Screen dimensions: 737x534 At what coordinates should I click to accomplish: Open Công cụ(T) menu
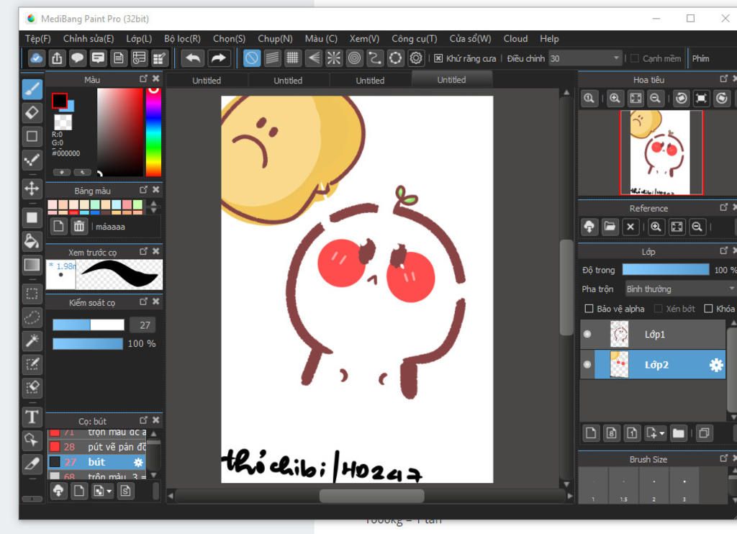pos(414,39)
